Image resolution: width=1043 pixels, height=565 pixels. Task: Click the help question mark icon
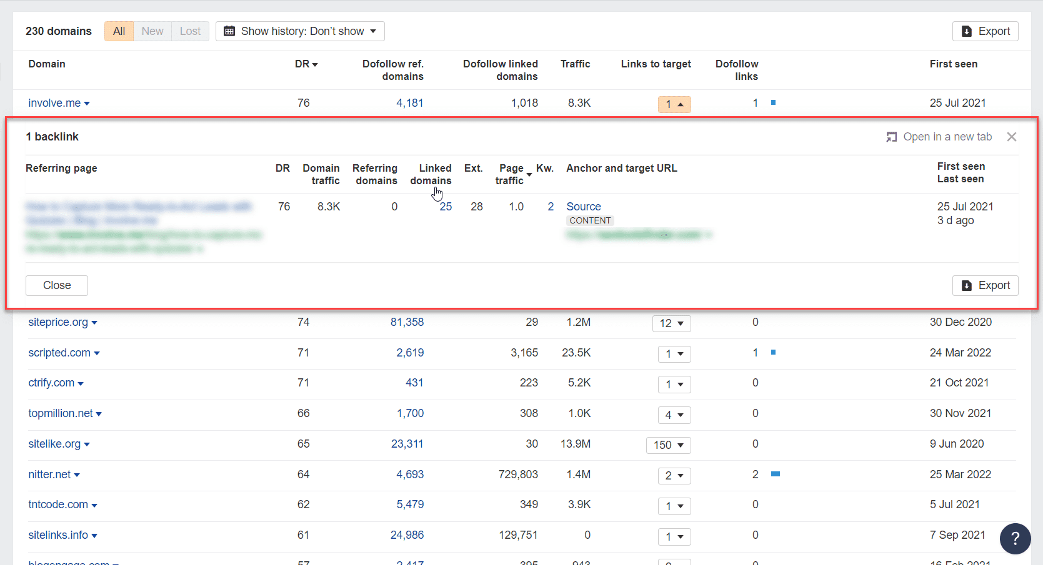[1015, 538]
